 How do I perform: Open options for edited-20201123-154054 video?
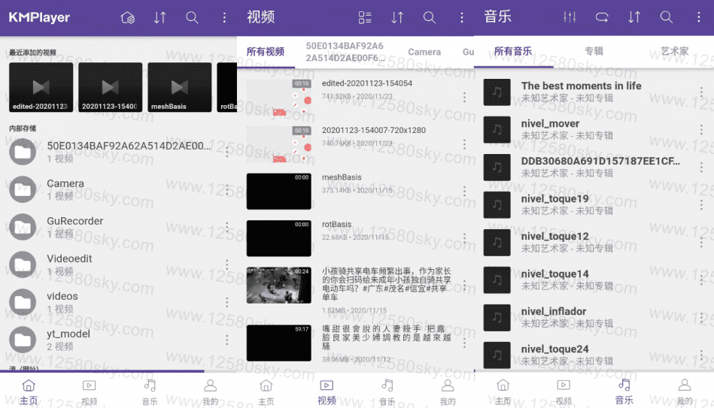point(464,98)
